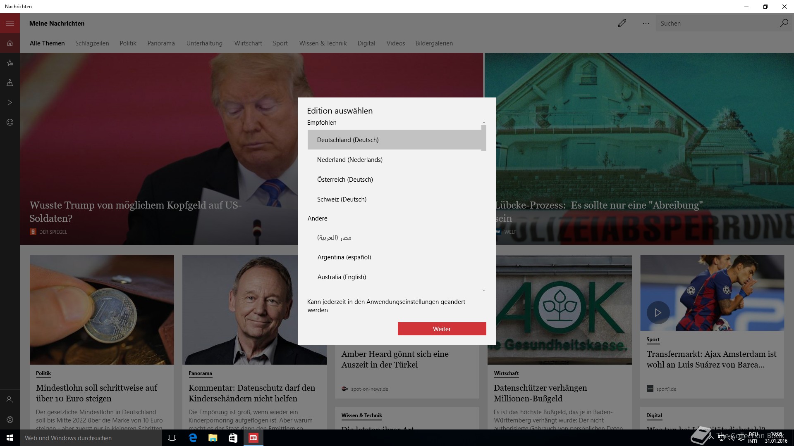Open the Amber Heard article
Image resolution: width=794 pixels, height=446 pixels.
coord(395,359)
